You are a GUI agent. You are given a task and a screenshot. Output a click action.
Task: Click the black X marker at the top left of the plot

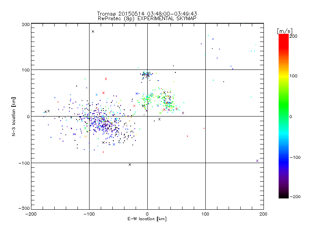pyautogui.click(x=93, y=31)
